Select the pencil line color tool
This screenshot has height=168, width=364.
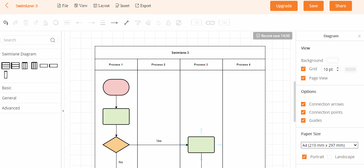click(x=36, y=23)
